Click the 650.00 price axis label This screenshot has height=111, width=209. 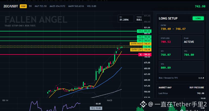147,68
